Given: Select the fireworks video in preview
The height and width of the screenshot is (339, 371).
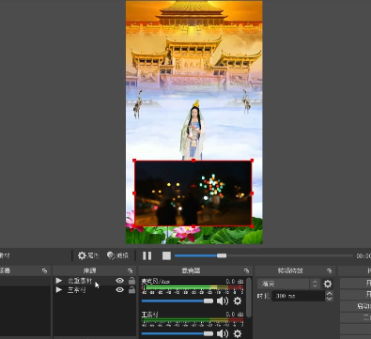Looking at the screenshot, I should click(x=193, y=193).
